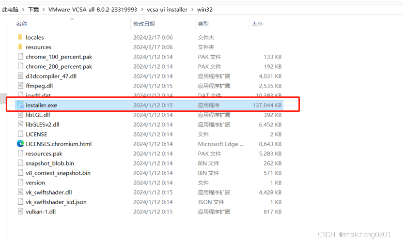This screenshot has width=403, height=242.
Task: Click the LICENSE file name
Action: (x=36, y=135)
